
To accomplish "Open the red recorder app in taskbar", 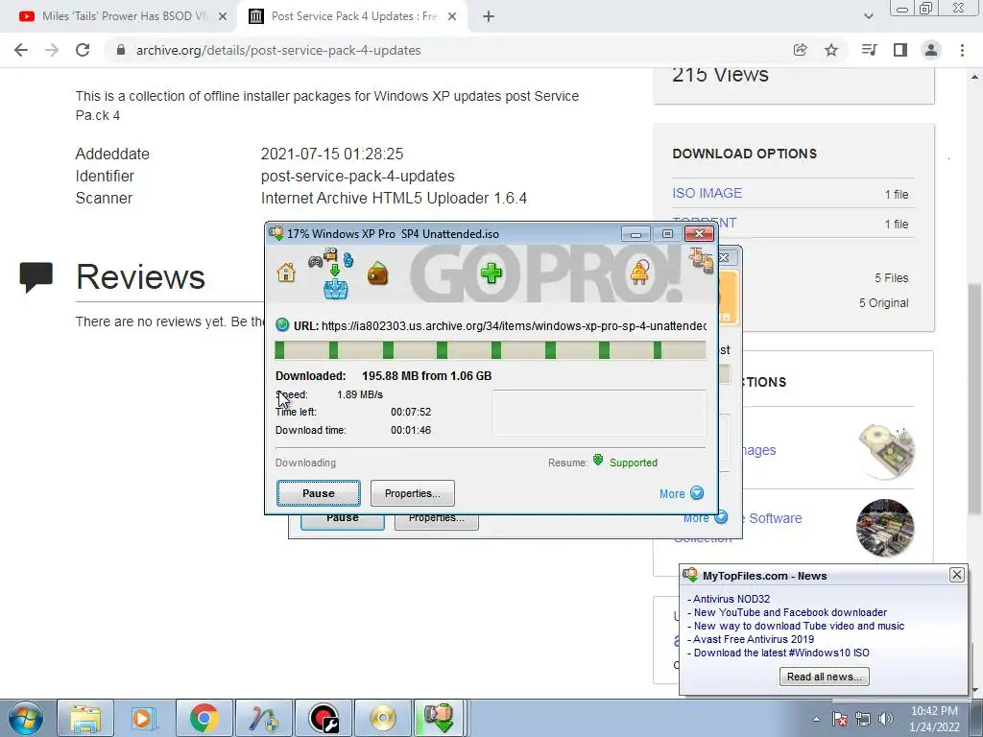I will 324,718.
